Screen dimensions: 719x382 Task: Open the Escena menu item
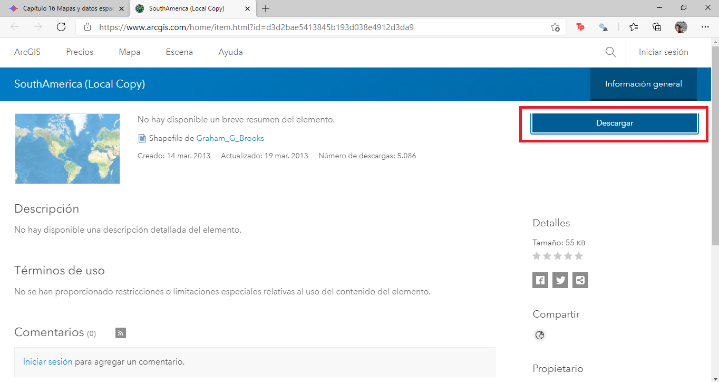[179, 52]
